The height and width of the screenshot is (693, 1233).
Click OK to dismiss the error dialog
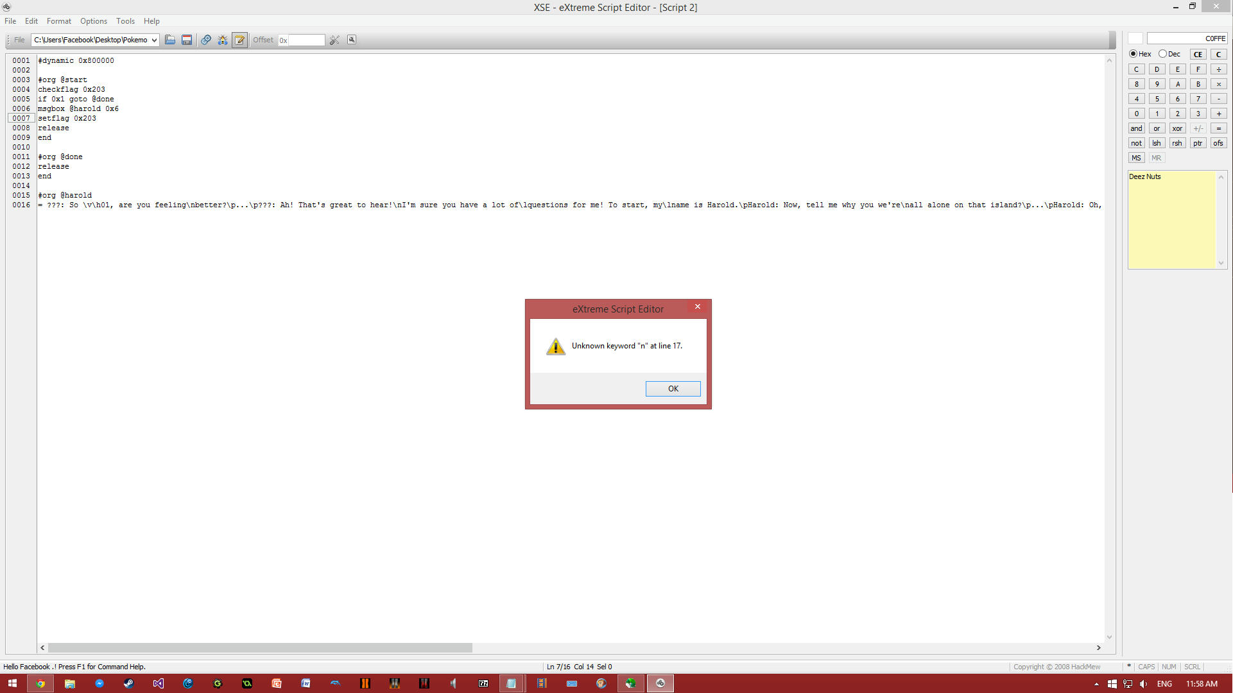[673, 388]
